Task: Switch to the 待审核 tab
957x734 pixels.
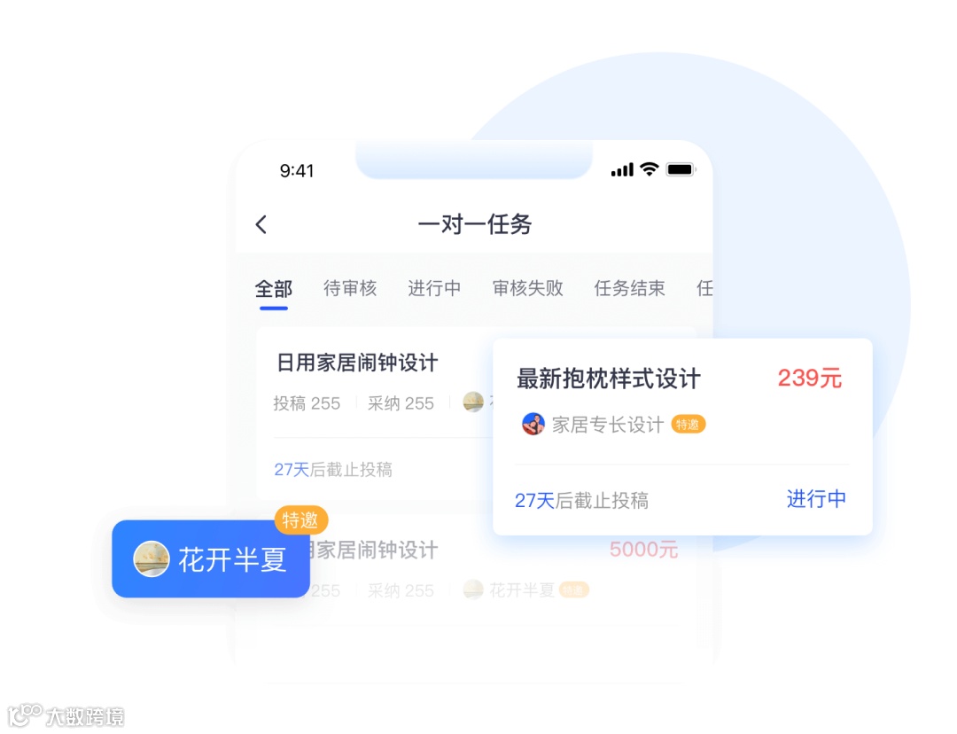Action: coord(350,287)
